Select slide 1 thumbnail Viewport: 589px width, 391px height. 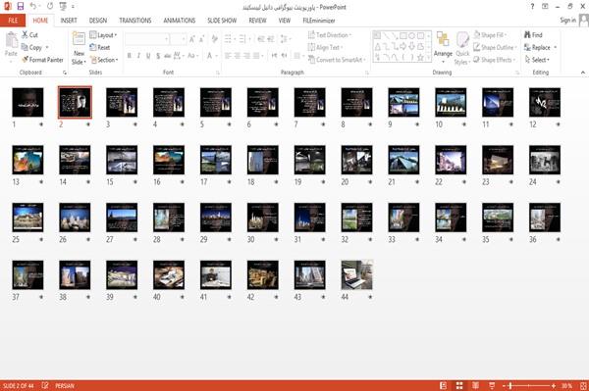pyautogui.click(x=27, y=102)
